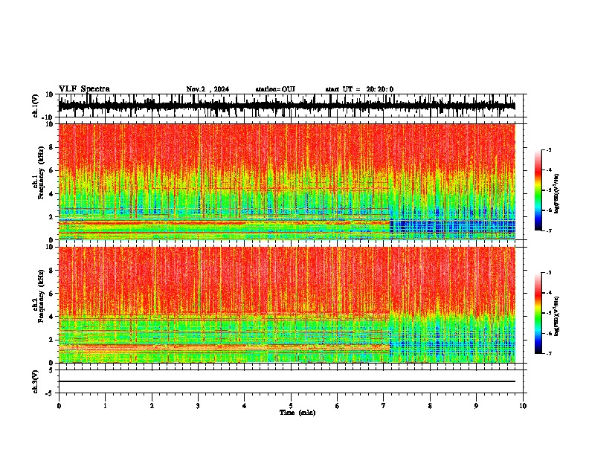Click the station=OUI label
The height and width of the screenshot is (455, 589).
(x=275, y=89)
